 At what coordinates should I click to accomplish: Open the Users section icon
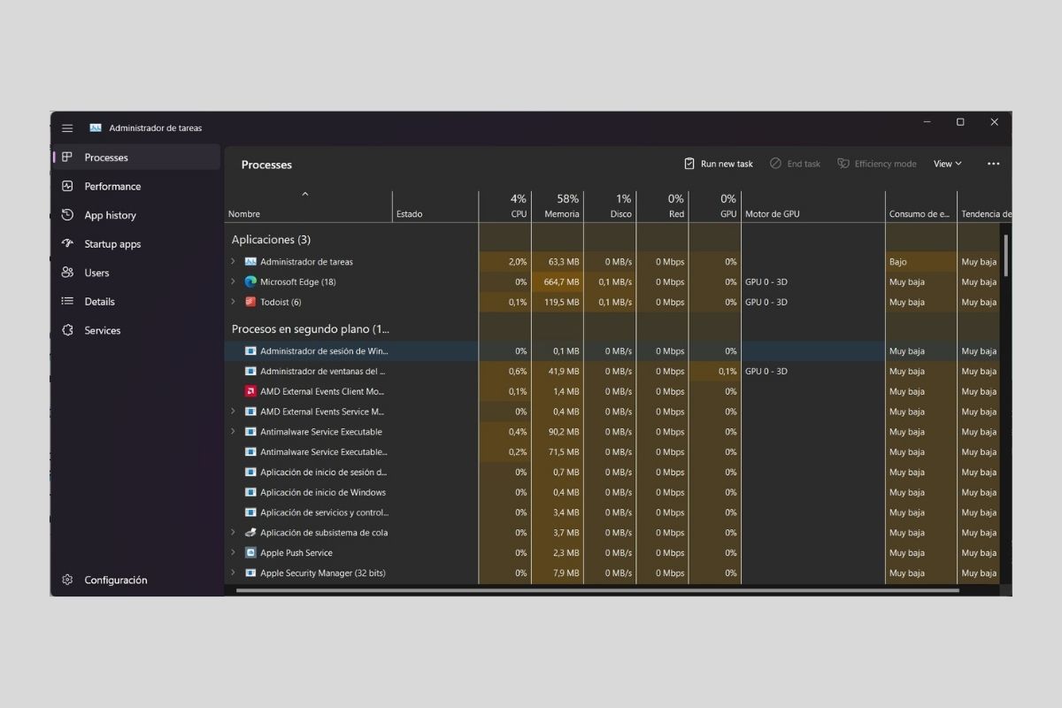pos(67,273)
